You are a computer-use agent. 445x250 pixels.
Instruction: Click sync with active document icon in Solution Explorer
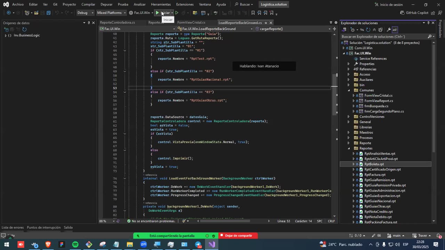pos(362,30)
